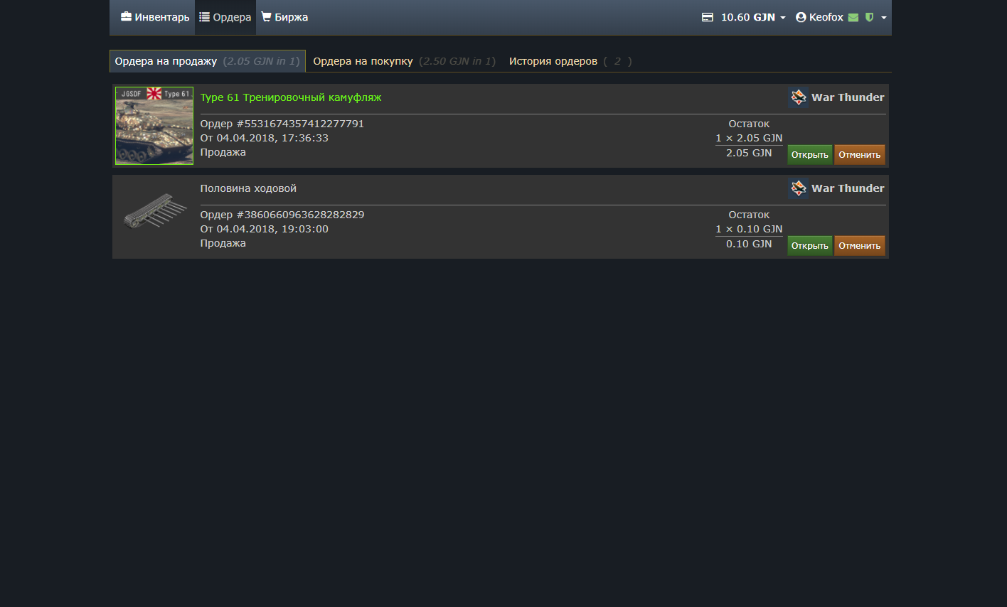This screenshot has width=1007, height=607.
Task: Click the War Thunder logo in the Половина ходовой order
Action: tap(798, 188)
